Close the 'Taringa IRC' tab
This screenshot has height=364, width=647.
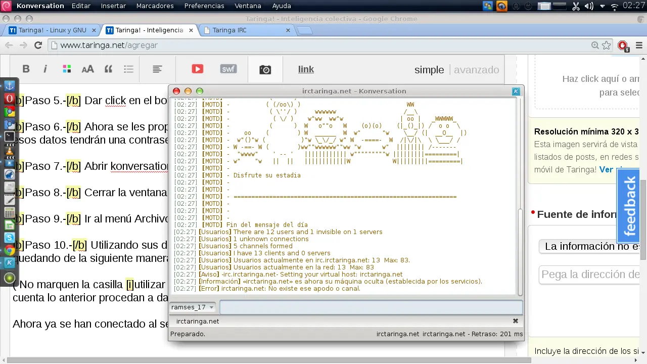point(288,30)
